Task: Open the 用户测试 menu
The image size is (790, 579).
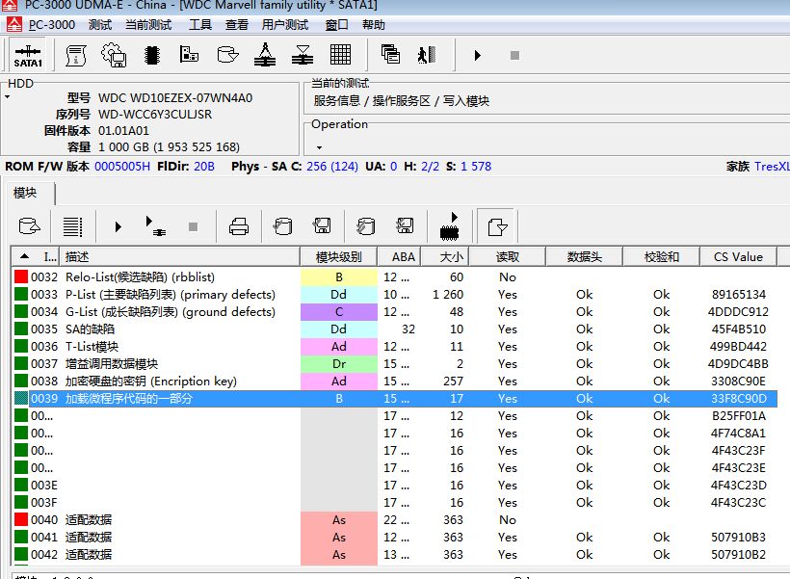Action: (x=285, y=24)
